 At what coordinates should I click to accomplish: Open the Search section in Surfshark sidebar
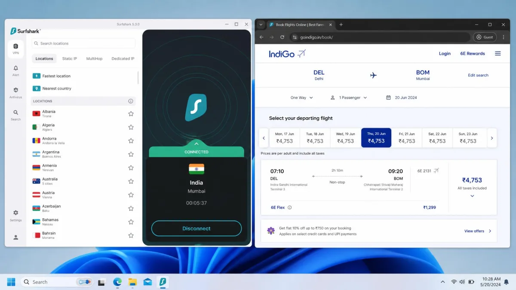[15, 115]
